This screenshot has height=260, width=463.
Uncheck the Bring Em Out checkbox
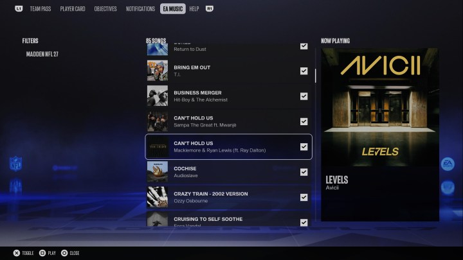304,71
